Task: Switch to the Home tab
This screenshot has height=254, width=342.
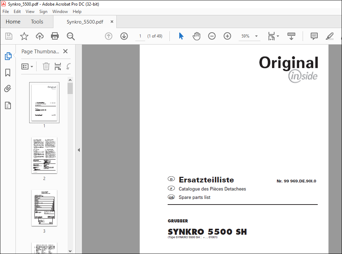Action: tap(13, 21)
